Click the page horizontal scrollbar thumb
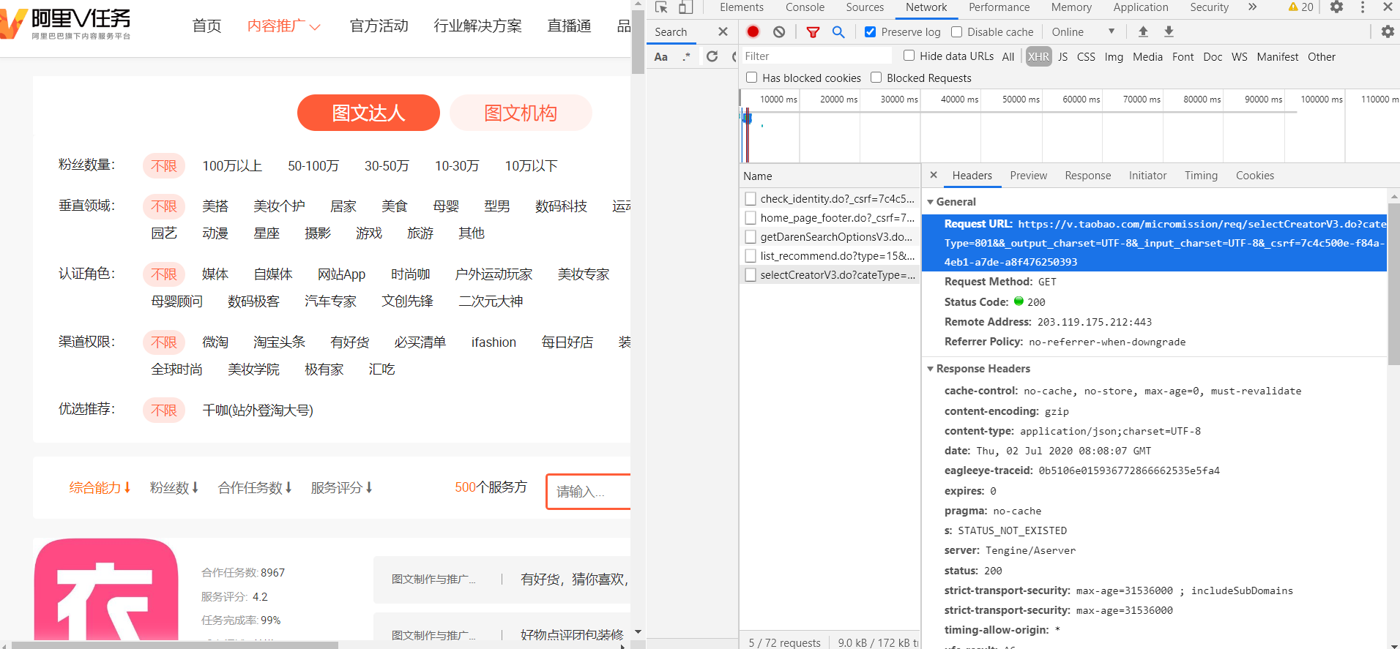 point(176,645)
